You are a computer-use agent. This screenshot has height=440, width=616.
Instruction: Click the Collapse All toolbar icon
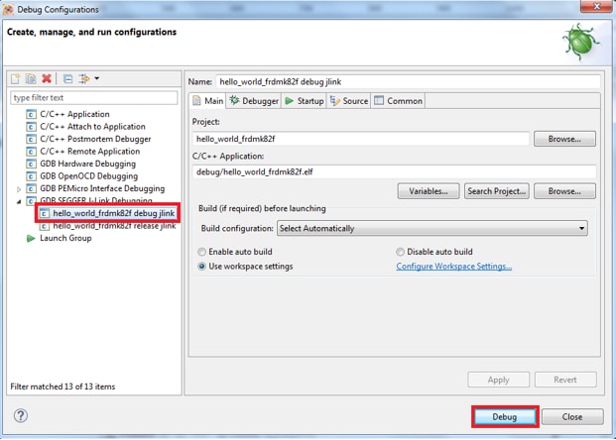(x=67, y=78)
